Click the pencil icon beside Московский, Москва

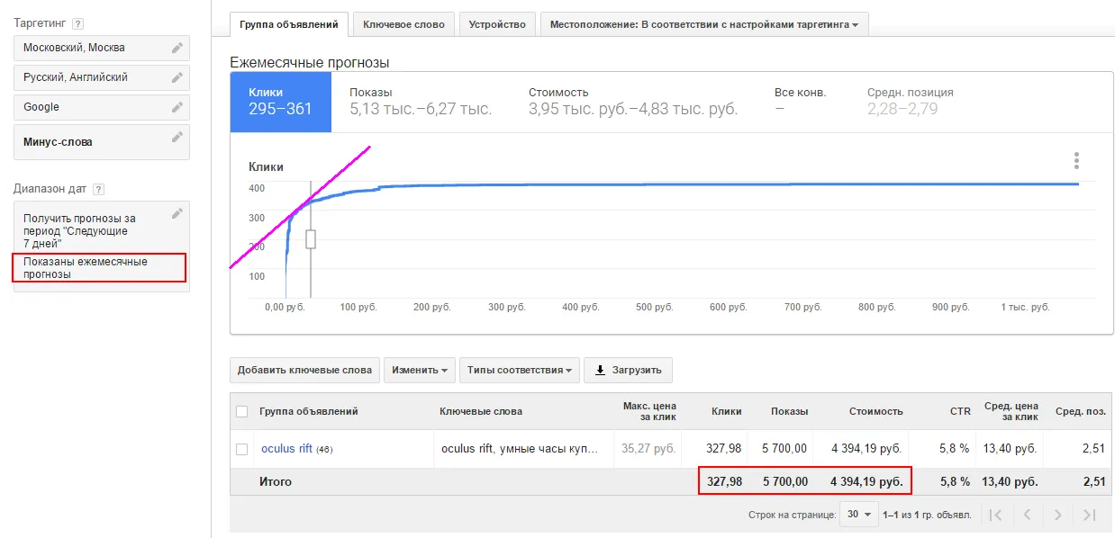point(177,47)
